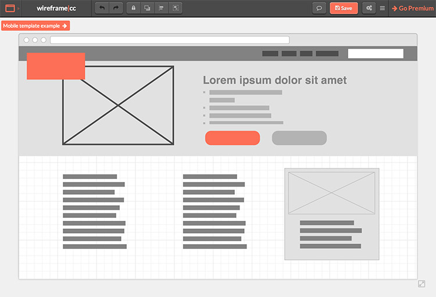Click the browser template icon at top-left
Screen dimensions: 436x297
pyautogui.click(x=10, y=8)
